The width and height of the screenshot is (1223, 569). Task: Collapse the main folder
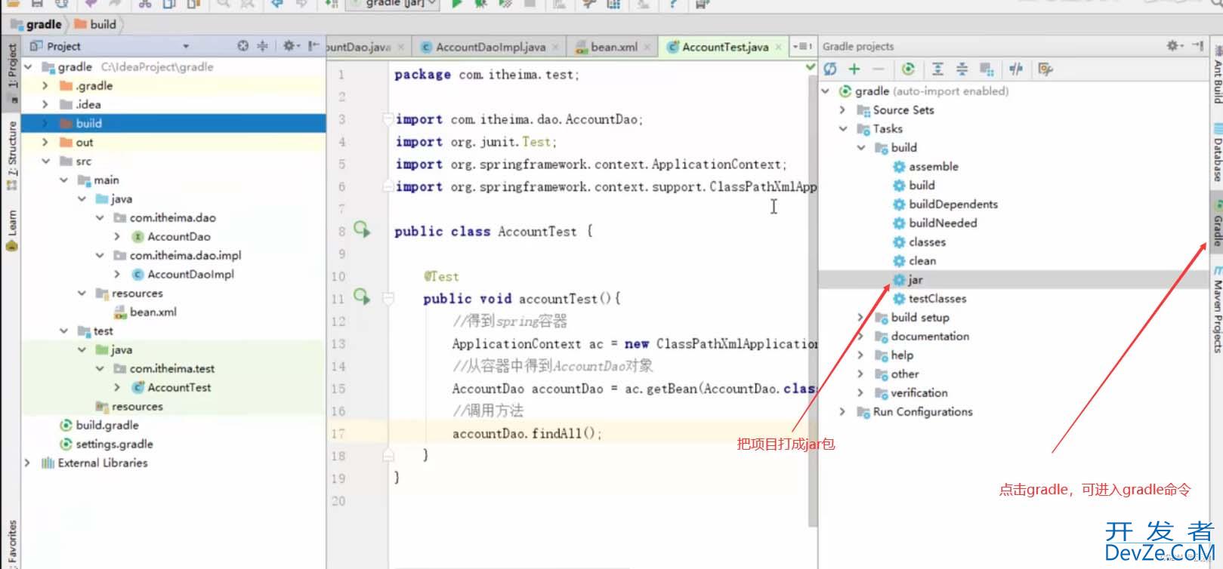point(63,180)
